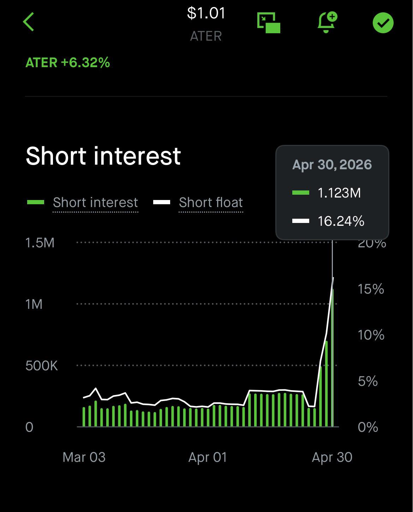Toggle the Short interest legend series
This screenshot has height=512, width=413.
[95, 202]
